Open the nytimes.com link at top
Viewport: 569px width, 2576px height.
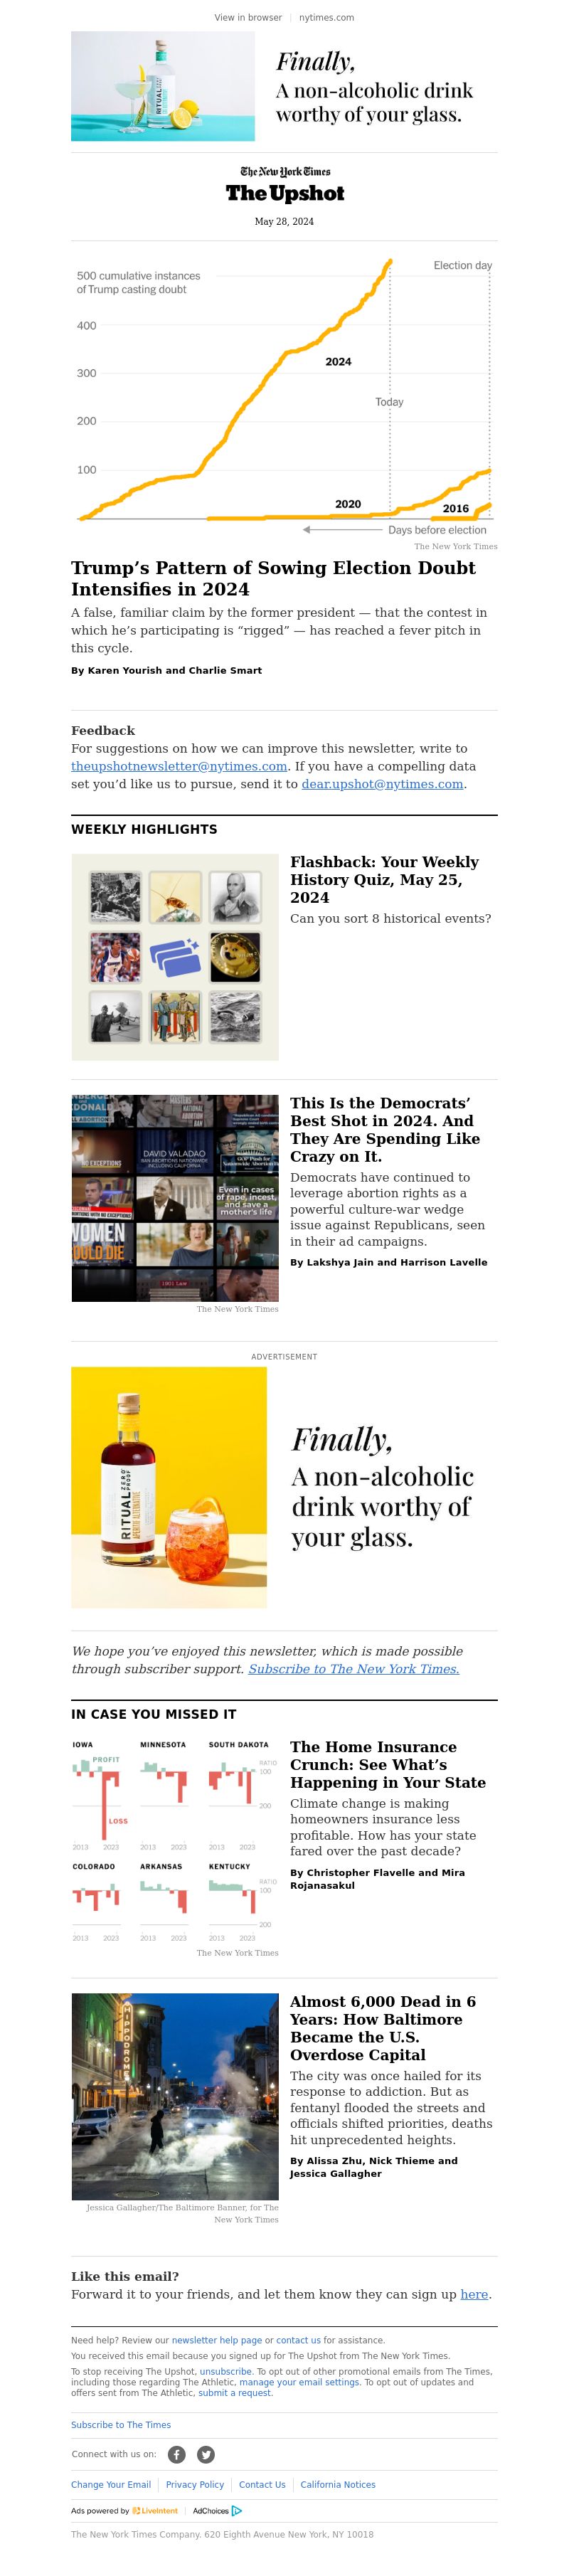click(x=326, y=17)
